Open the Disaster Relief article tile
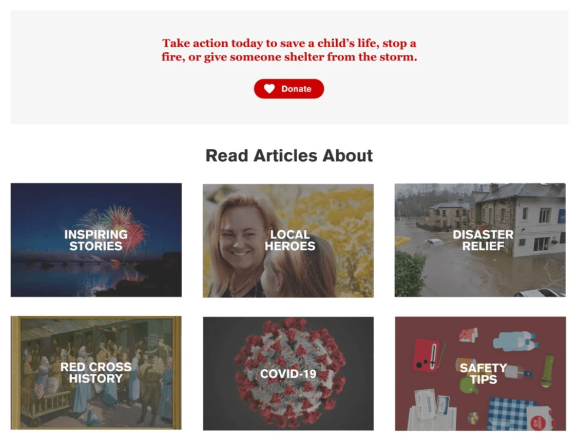The height and width of the screenshot is (441, 579). tap(480, 240)
